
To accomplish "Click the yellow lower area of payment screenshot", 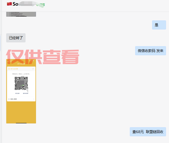I will pyautogui.click(x=21, y=113).
